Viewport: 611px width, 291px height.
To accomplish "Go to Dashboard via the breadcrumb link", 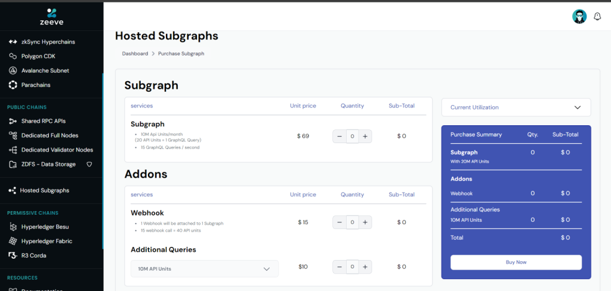I will coord(135,54).
